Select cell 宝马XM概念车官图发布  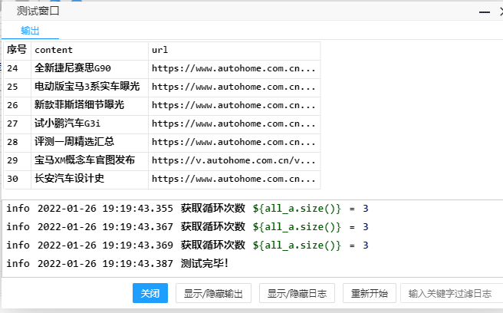click(x=90, y=161)
